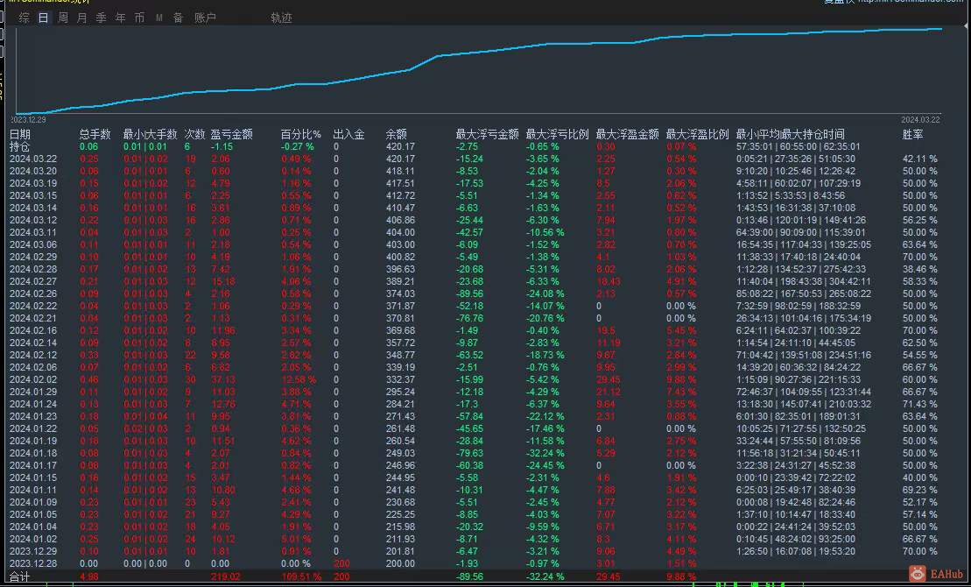Select the 2024.03.22 date row
The width and height of the screenshot is (971, 587).
pos(32,159)
